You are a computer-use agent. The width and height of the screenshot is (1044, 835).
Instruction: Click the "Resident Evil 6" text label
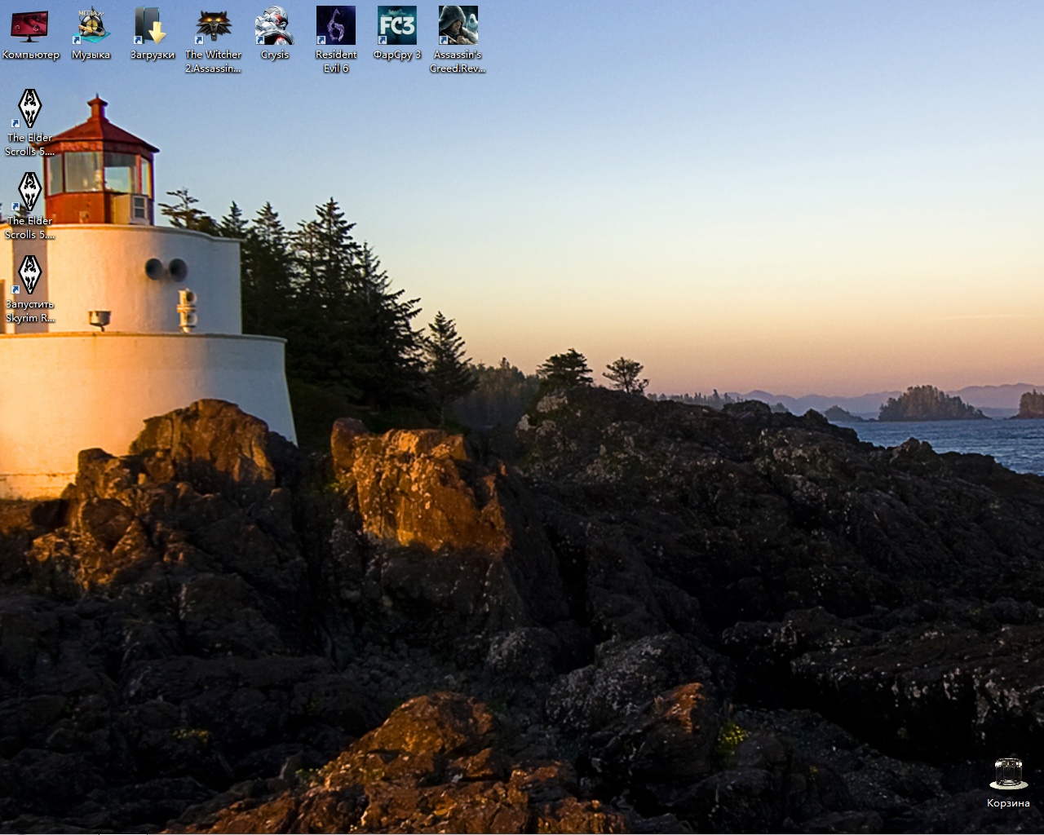click(x=335, y=61)
